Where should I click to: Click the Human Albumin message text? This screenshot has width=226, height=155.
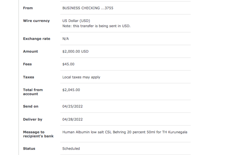pos(125,132)
